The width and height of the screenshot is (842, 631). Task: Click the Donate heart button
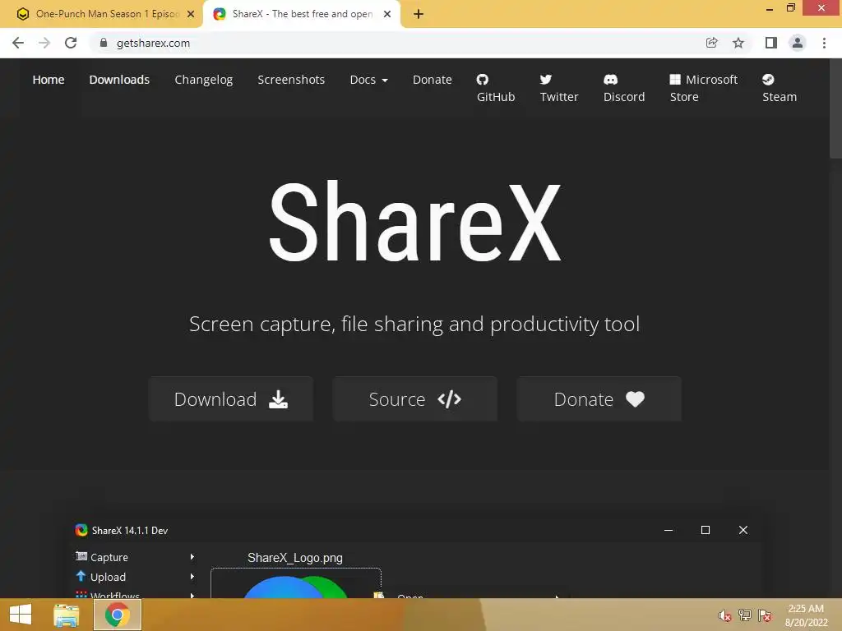[x=599, y=398]
